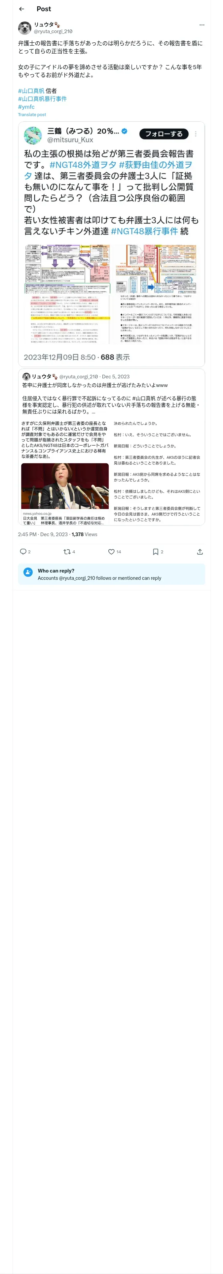Go back using the arrow icon
The width and height of the screenshot is (223, 1274).
22,9
